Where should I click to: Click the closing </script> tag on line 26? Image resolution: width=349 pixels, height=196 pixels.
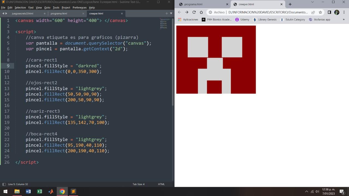point(27,162)
